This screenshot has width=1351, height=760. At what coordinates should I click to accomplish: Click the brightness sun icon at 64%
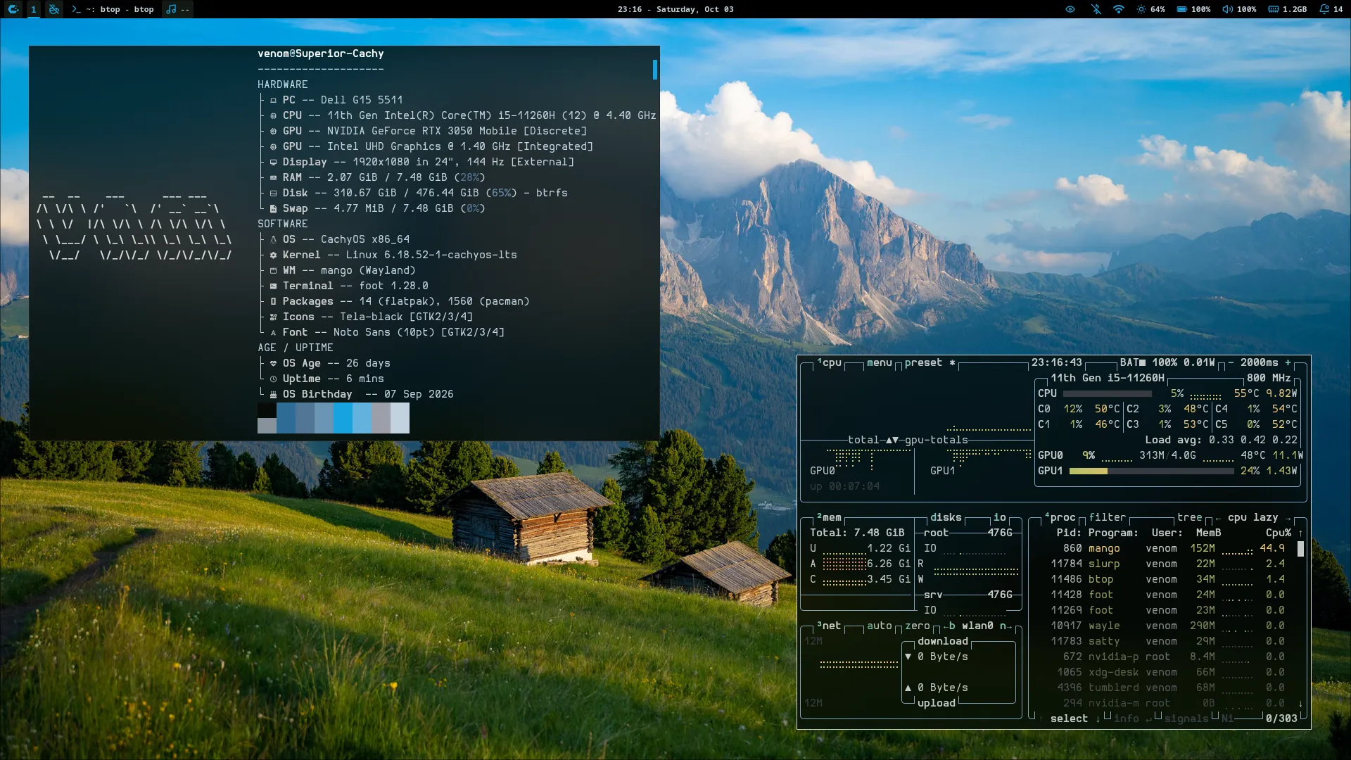point(1141,9)
